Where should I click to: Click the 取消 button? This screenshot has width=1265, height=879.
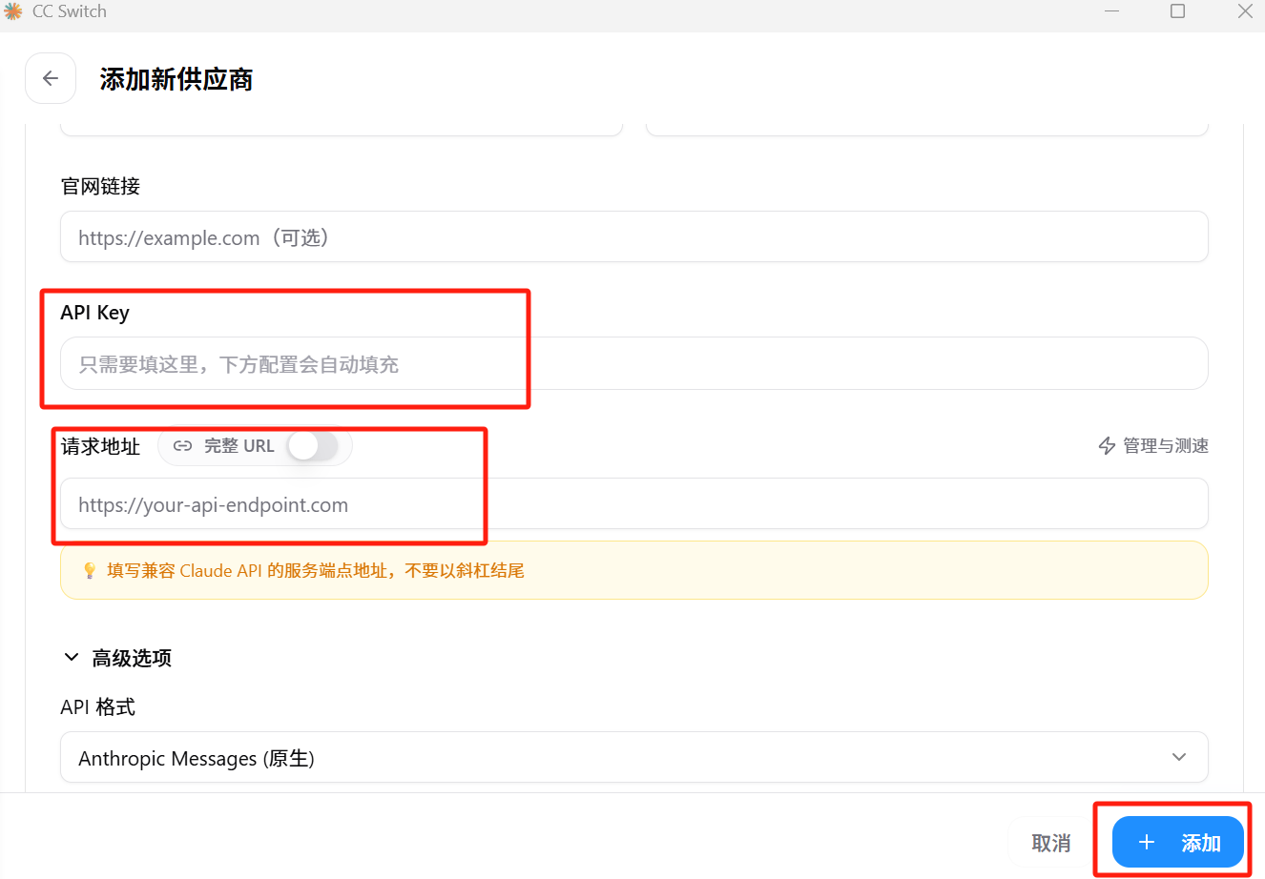tap(1050, 843)
